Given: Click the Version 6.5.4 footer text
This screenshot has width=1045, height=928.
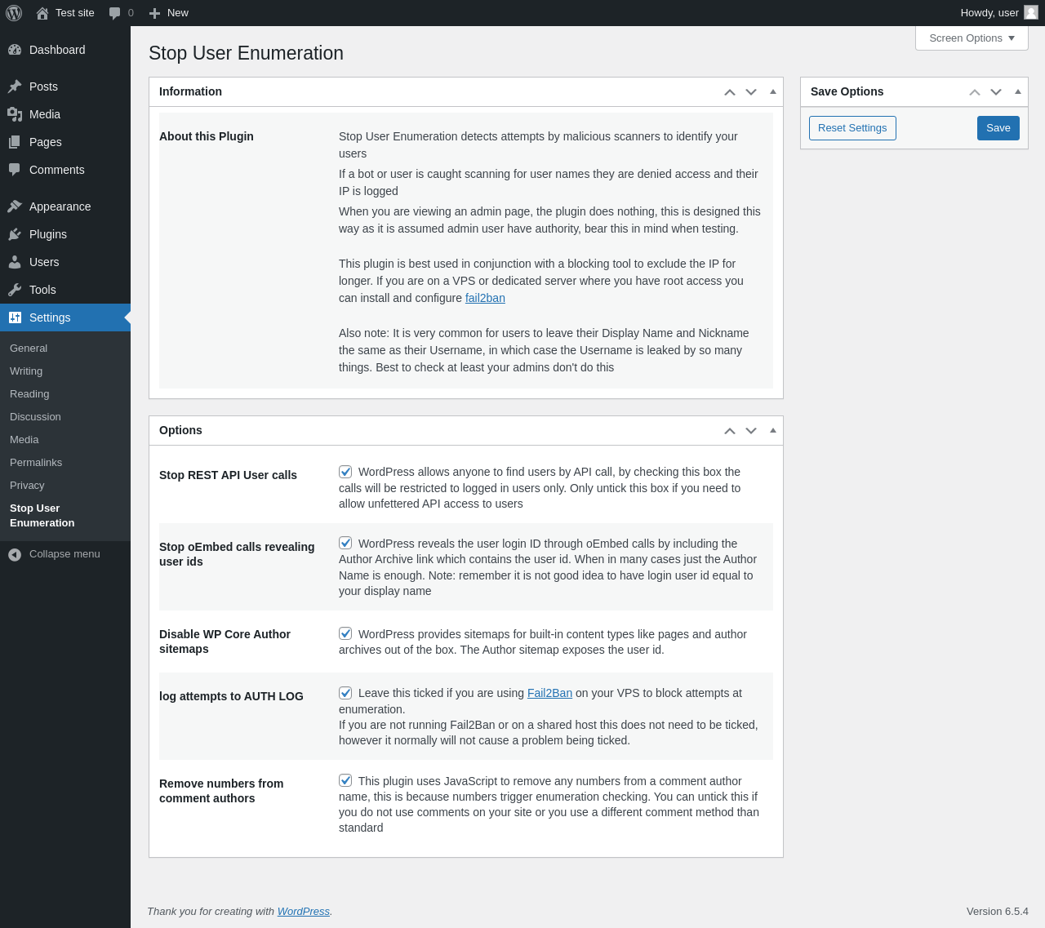Looking at the screenshot, I should coord(998,911).
